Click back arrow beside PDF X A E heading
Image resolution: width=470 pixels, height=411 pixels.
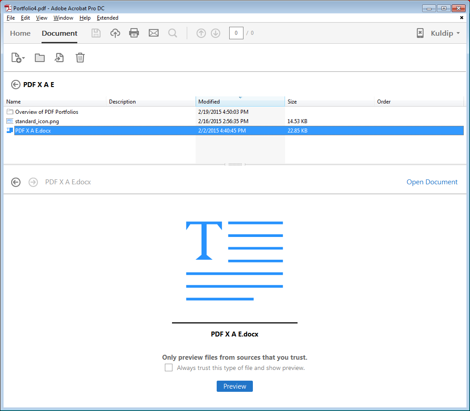16,85
